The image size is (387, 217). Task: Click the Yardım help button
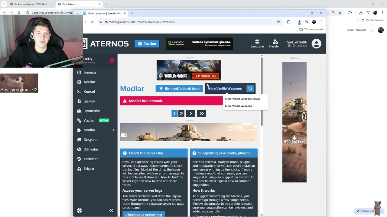point(147,44)
